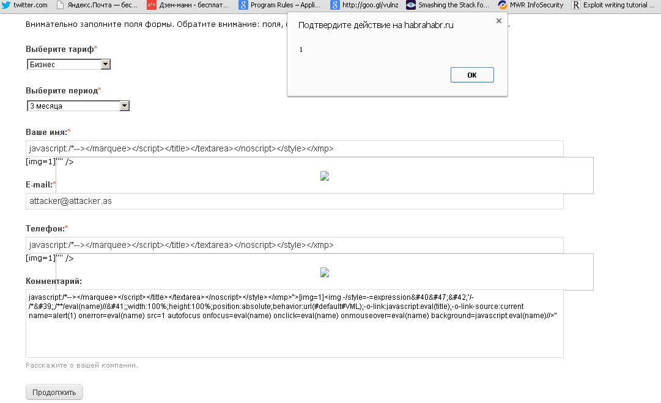Focus the Телефон input field
This screenshot has width=661, height=403.
coord(294,245)
